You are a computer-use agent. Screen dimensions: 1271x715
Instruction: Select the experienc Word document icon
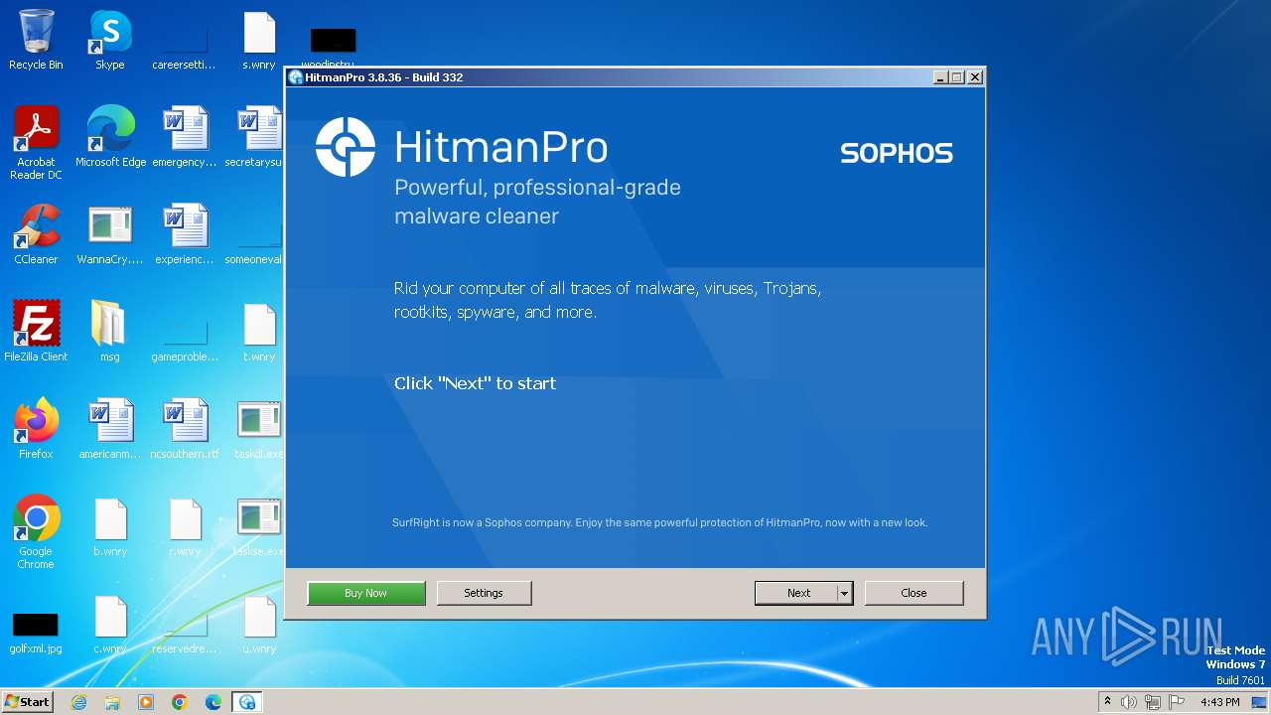coord(185,234)
